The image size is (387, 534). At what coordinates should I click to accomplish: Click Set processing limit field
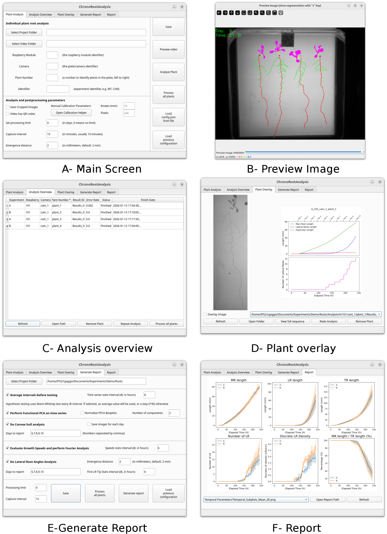pos(52,123)
